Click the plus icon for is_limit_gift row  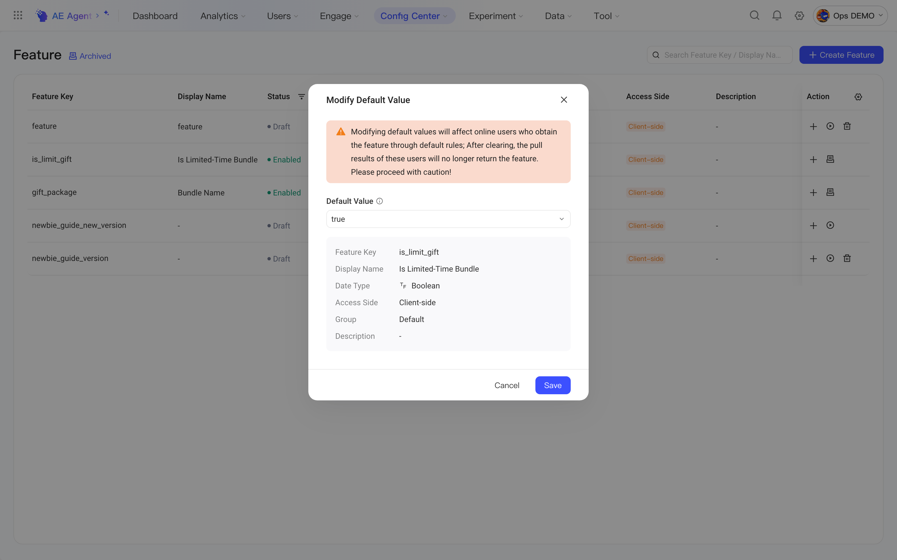(x=813, y=160)
